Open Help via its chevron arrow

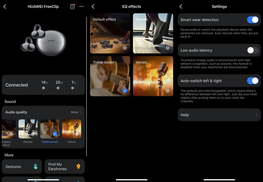(x=257, y=115)
